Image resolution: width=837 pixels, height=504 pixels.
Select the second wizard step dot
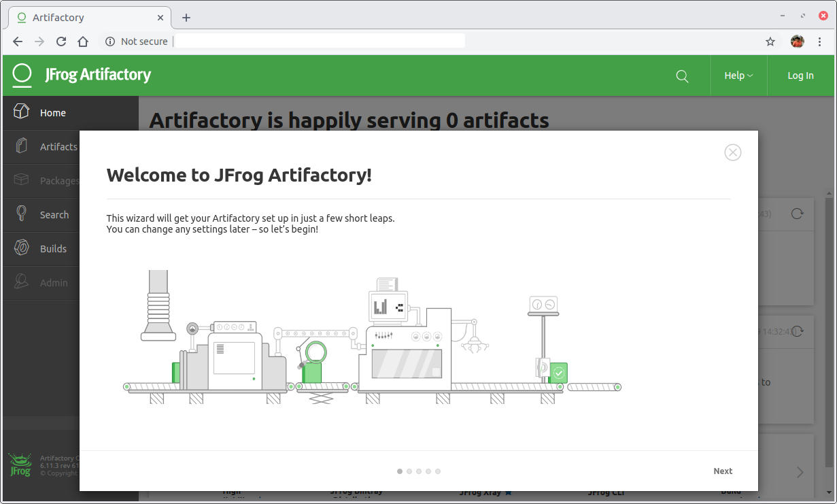pyautogui.click(x=409, y=471)
